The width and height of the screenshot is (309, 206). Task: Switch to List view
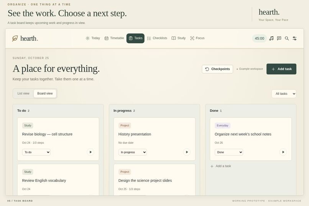(x=23, y=94)
